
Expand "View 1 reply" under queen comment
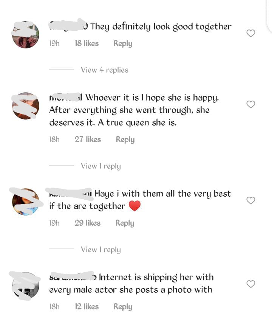[x=101, y=166]
